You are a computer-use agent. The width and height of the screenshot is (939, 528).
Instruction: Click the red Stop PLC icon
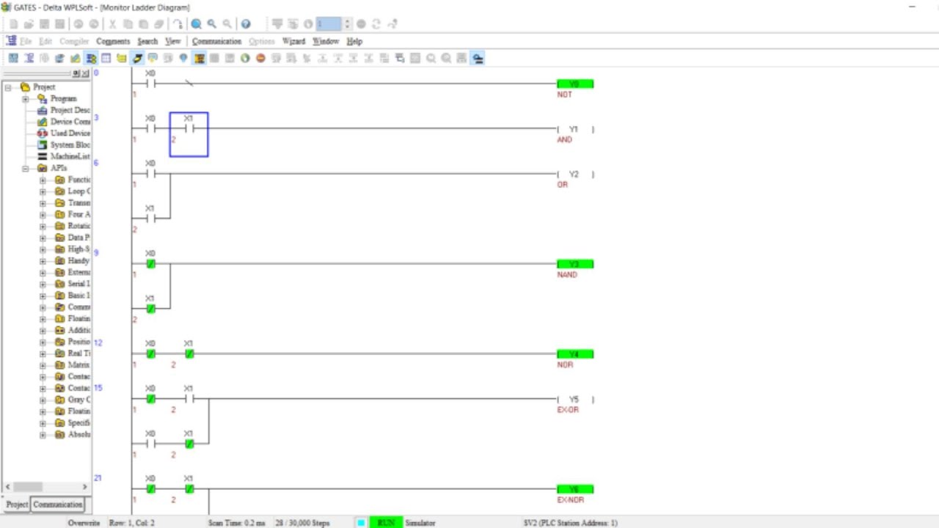[260, 58]
